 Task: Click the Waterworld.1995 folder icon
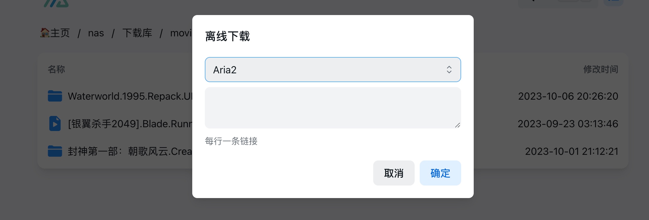(x=55, y=96)
